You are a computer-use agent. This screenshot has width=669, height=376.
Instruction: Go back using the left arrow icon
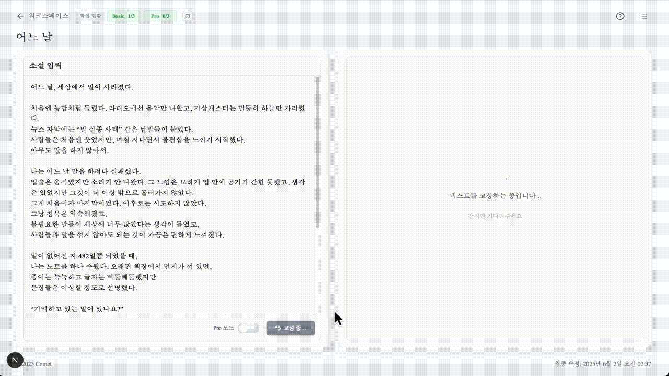click(20, 16)
